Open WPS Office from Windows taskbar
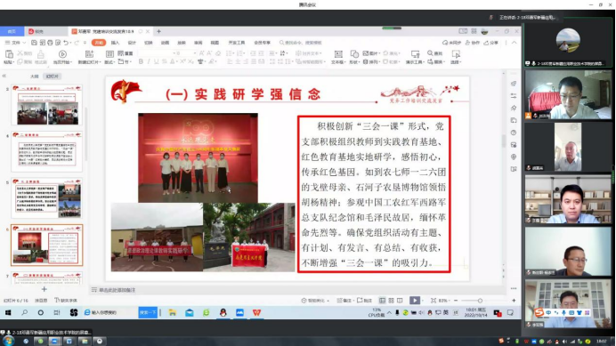Image resolution: width=616 pixels, height=346 pixels. (256, 312)
